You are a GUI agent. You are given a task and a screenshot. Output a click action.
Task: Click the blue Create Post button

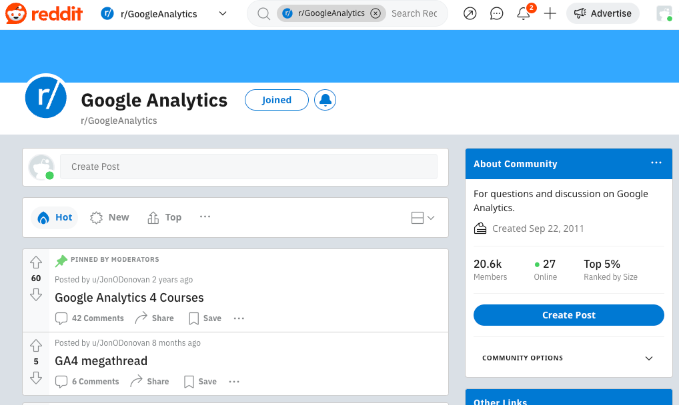pos(568,315)
